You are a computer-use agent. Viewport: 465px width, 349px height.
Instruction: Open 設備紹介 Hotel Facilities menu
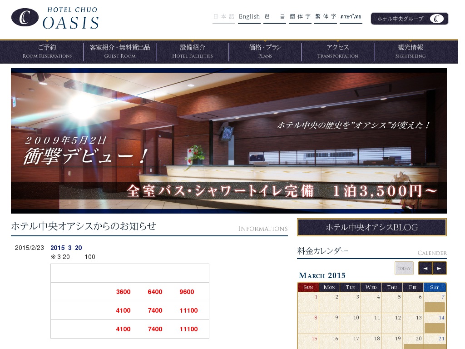coord(193,51)
